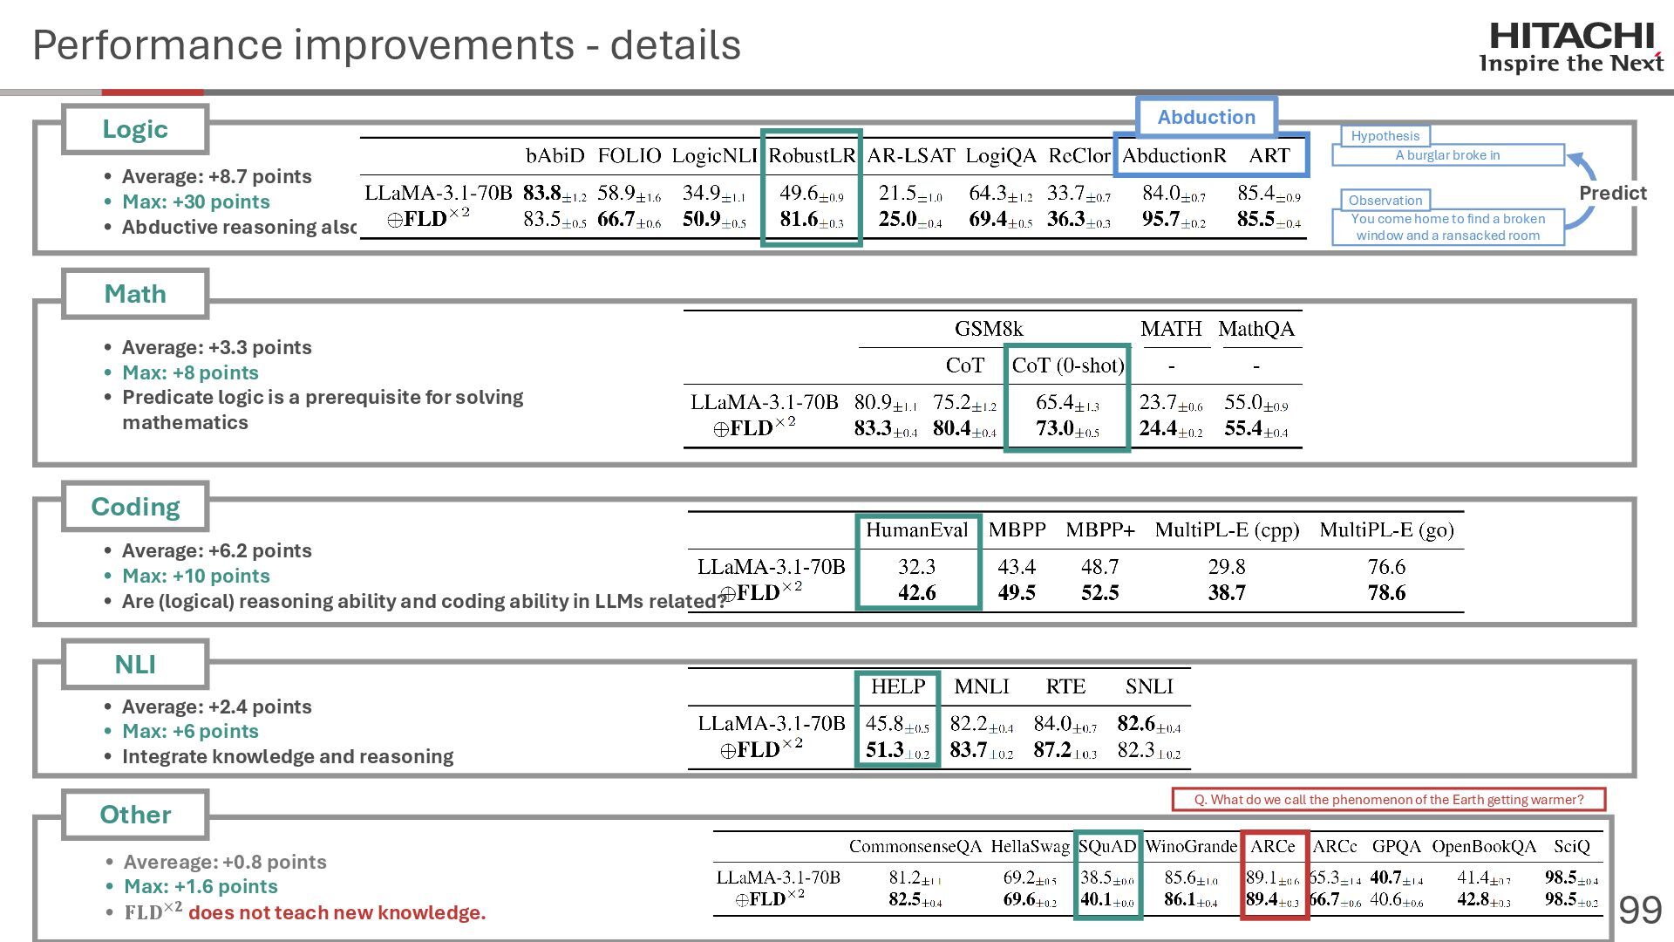Click the HELP column header
Viewport: 1674px width, 942px height.
click(x=897, y=687)
